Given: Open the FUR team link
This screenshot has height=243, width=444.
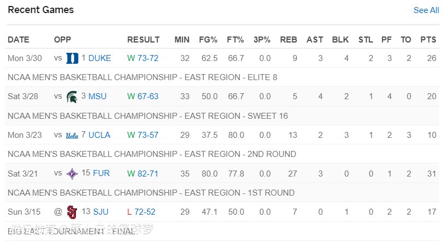Looking at the screenshot, I should [x=101, y=174].
